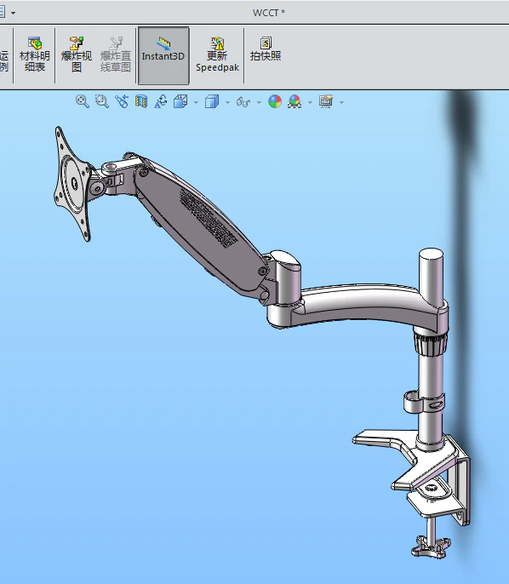
Task: Open the quick access dropdown arrow by the title
Action: [x=13, y=13]
